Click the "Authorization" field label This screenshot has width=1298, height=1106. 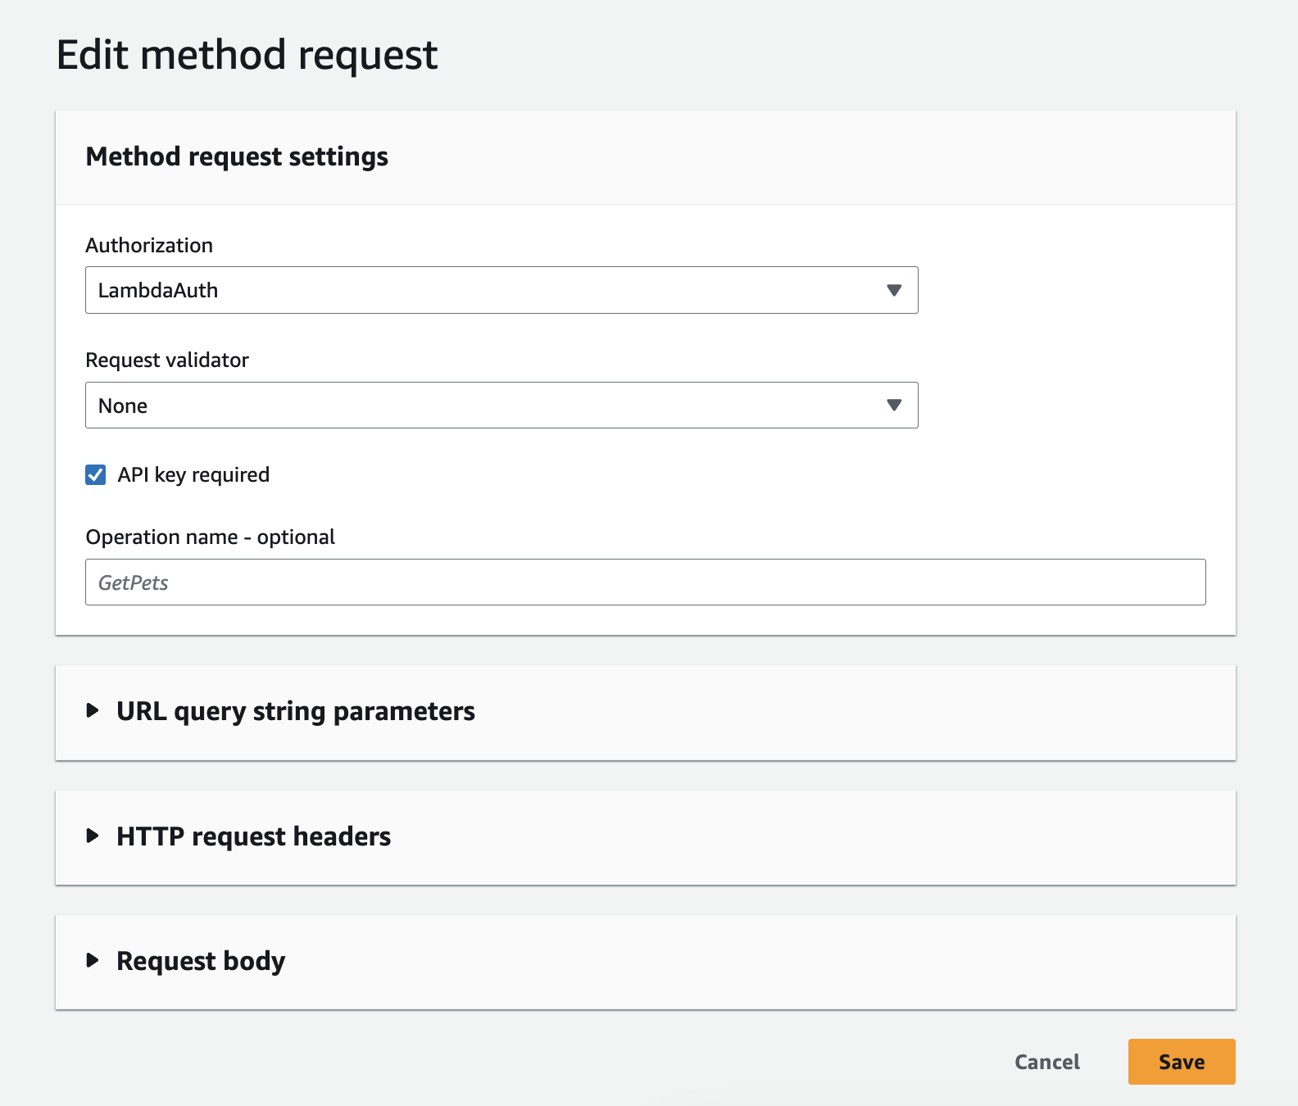149,245
